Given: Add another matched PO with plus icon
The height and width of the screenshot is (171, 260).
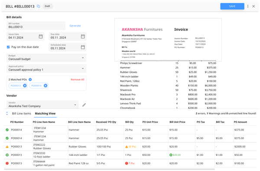Looking at the screenshot, I should point(30,80).
